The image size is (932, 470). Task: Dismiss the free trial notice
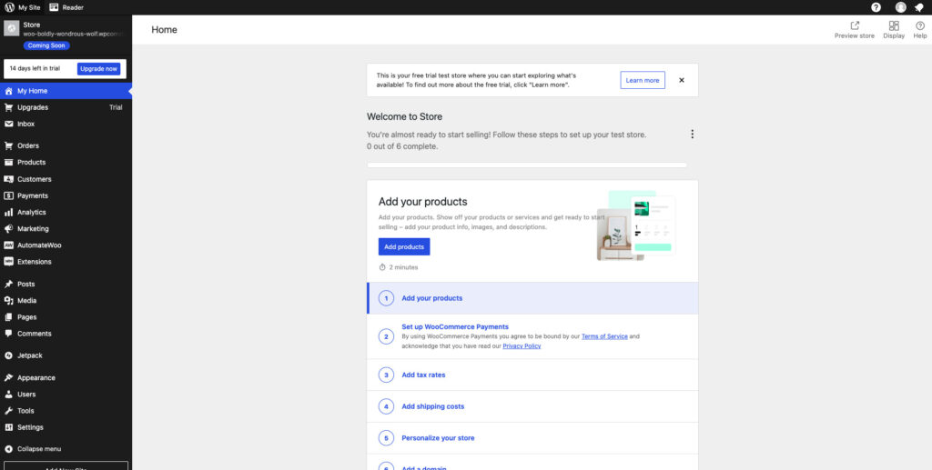click(682, 80)
